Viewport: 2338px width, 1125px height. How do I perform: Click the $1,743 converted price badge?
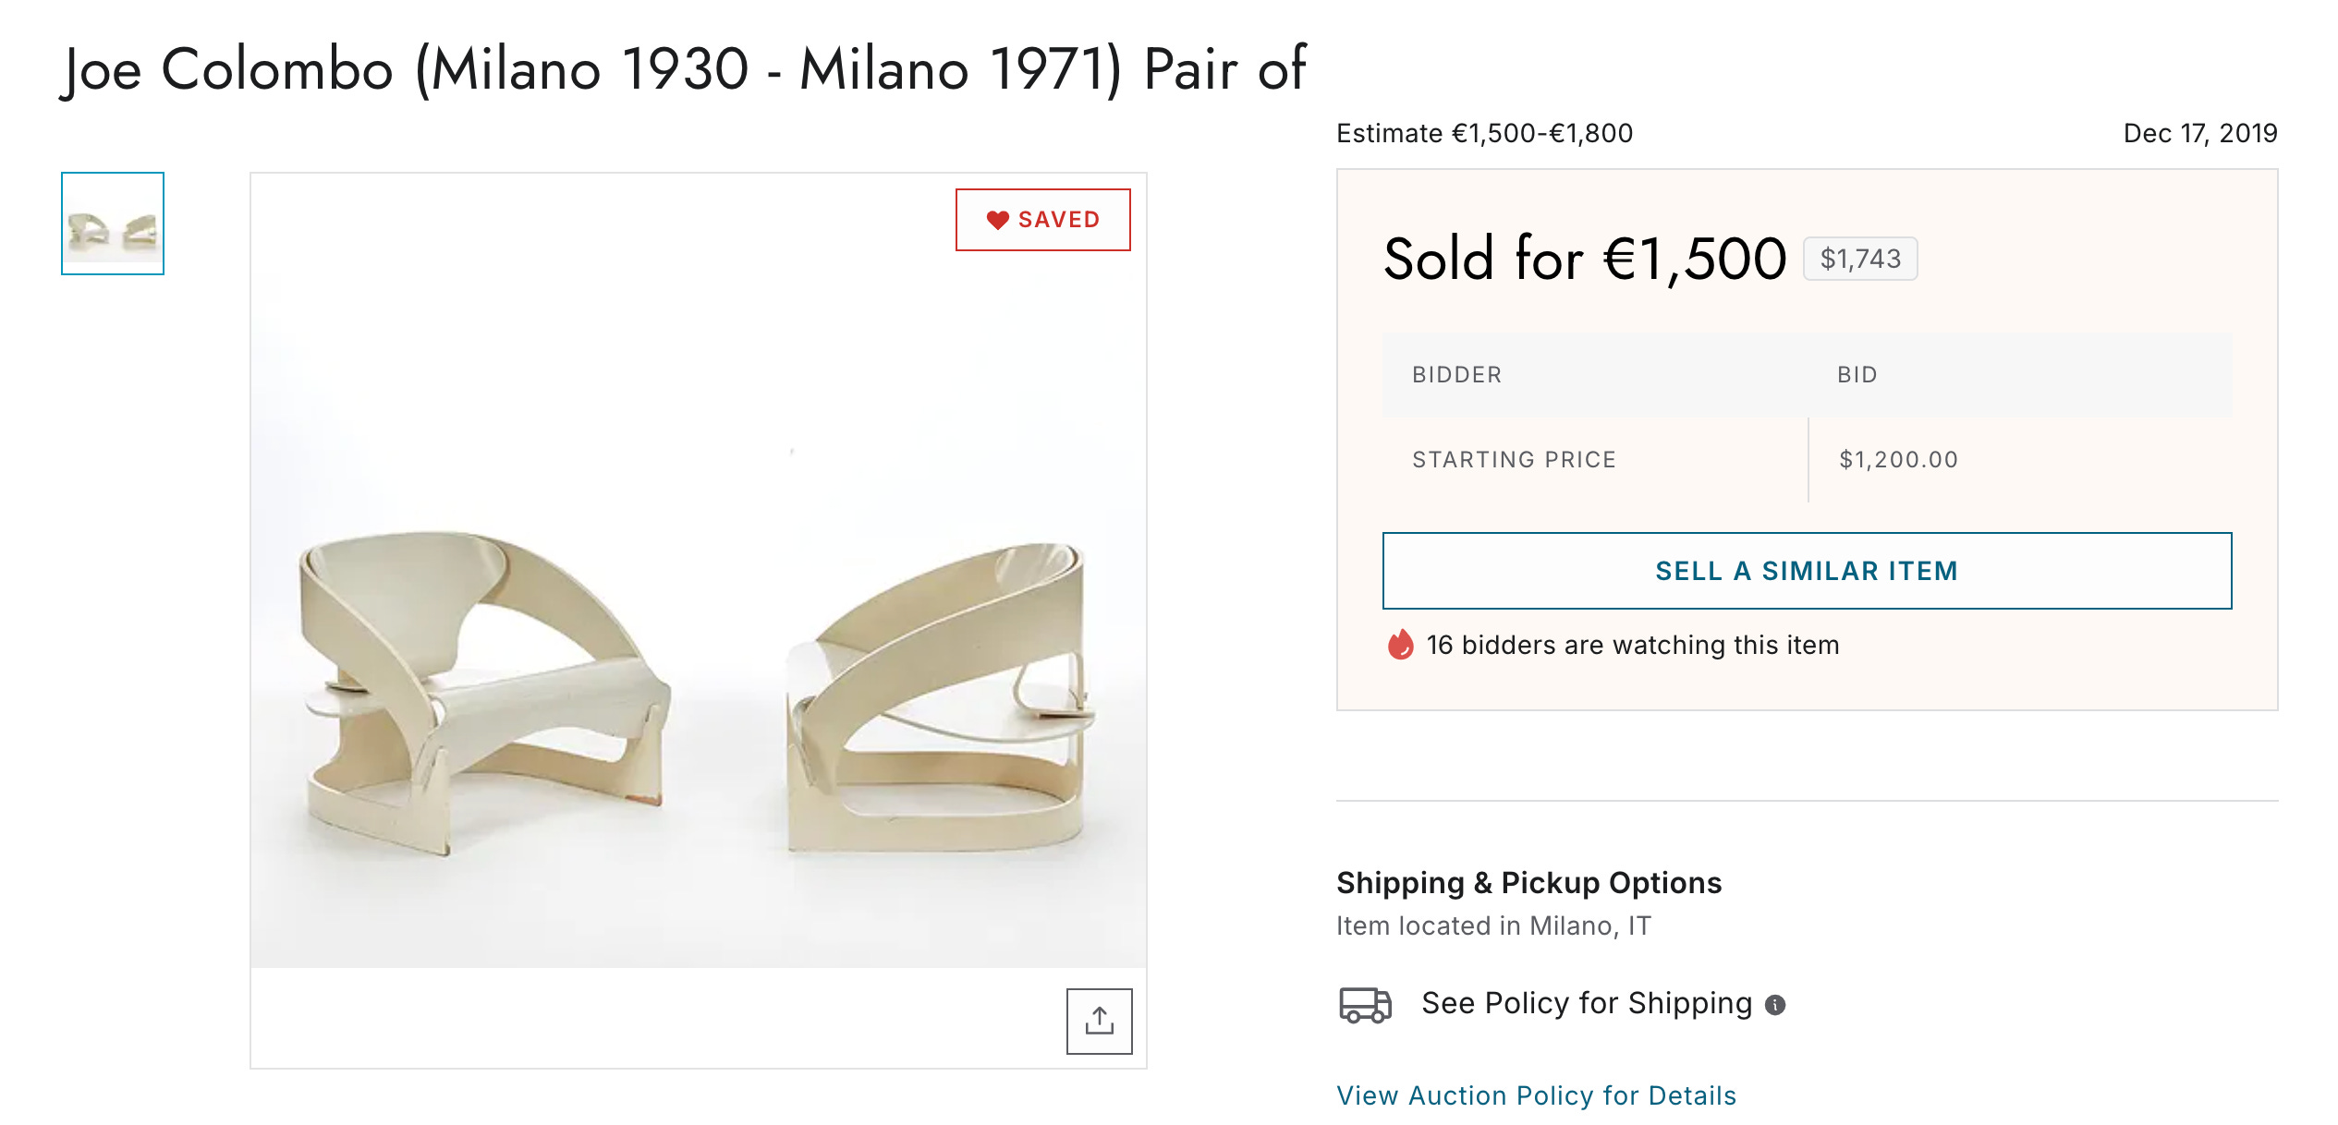click(1860, 259)
